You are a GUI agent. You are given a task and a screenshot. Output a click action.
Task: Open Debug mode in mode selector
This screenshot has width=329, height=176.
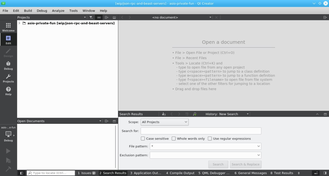8,65
